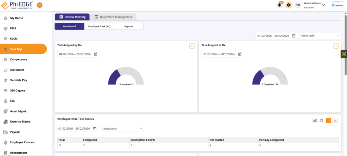This screenshot has width=347, height=156.
Task: Open the Reports sub-tab button
Action: 129,26
